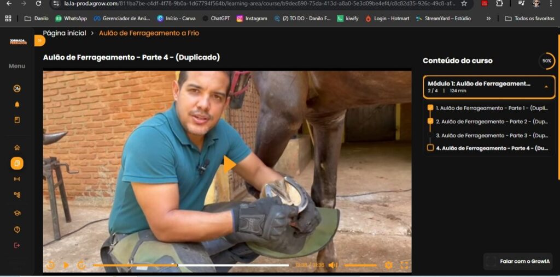The image size is (560, 277).
Task: Enter fullscreen mode on the video
Action: 404,265
